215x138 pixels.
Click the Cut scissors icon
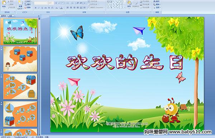(x=9, y=1)
